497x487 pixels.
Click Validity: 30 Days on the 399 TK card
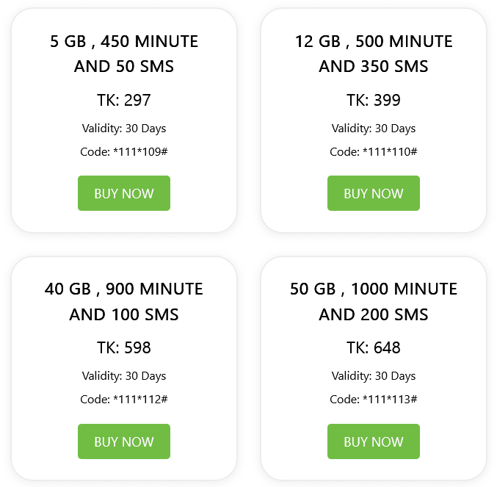click(x=374, y=129)
